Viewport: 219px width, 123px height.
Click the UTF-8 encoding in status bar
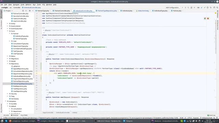189,118
